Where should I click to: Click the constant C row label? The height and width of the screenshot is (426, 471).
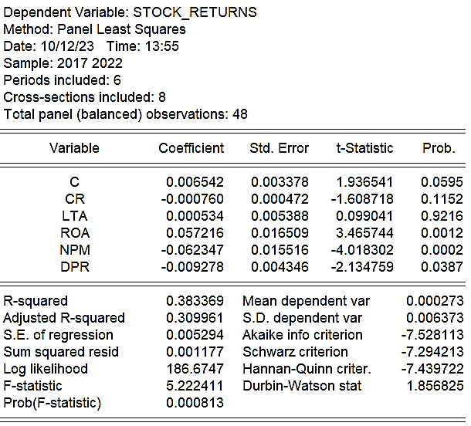tap(74, 182)
